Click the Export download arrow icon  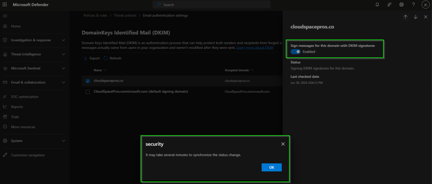click(x=85, y=58)
